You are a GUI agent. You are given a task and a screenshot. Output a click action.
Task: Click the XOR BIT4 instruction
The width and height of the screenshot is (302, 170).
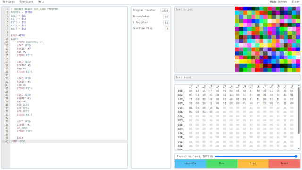click(23, 108)
